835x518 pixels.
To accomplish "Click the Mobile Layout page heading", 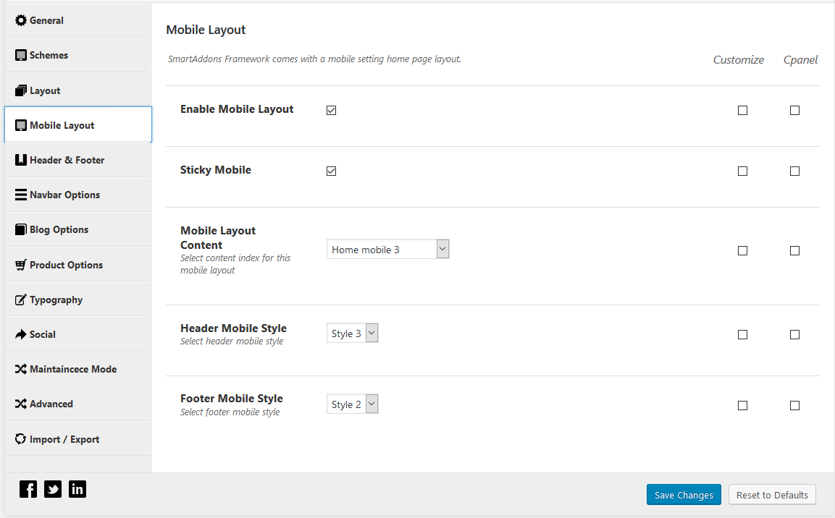I will pos(206,30).
